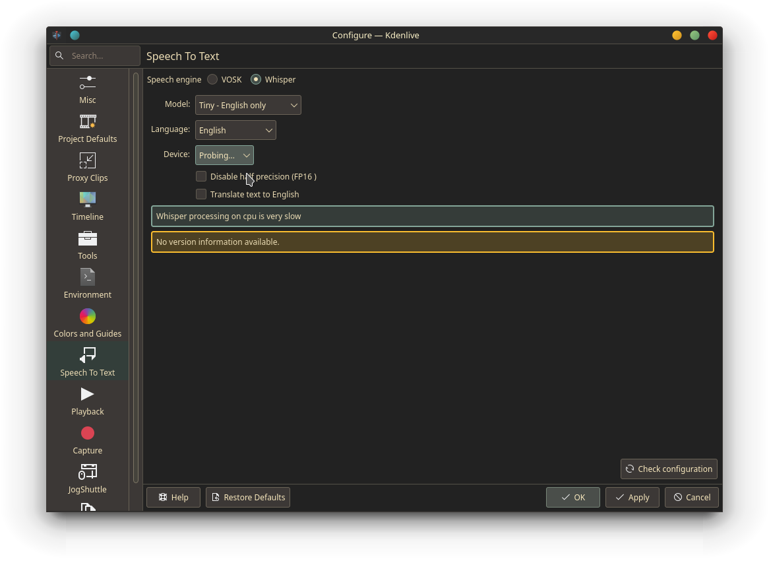
Task: Click the Restore Defaults button
Action: (x=248, y=497)
